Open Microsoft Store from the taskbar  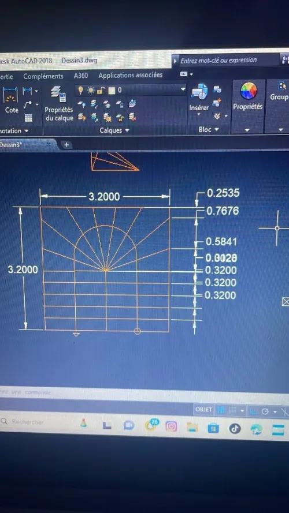[x=213, y=428]
